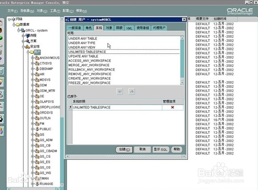
Task: Click the 帮助 button in dialog
Action: tap(177, 149)
